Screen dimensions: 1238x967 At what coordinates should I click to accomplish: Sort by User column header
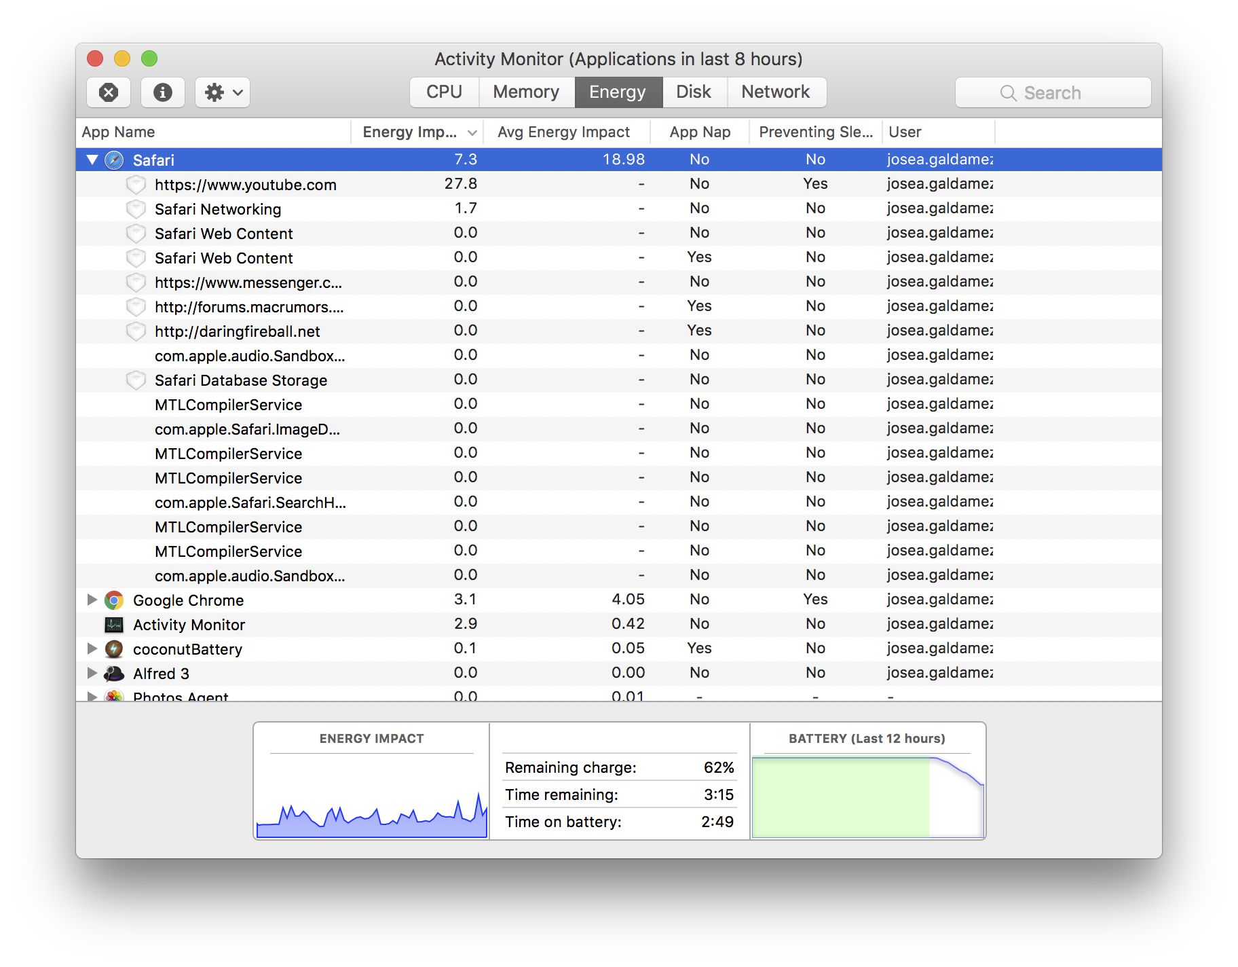coord(939,132)
